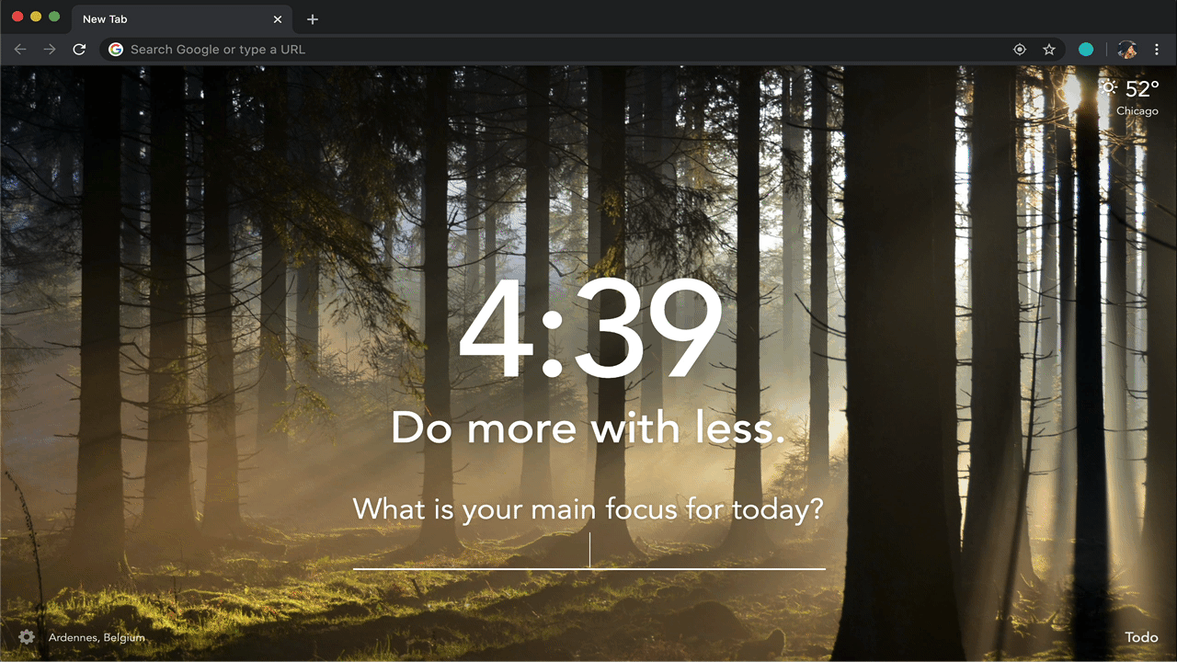Screen dimensions: 1177x662
Task: Expand the 52° weather forecast widget
Action: (1142, 89)
